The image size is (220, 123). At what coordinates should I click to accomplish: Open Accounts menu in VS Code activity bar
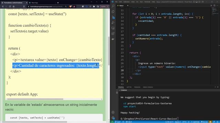[x=113, y=112]
